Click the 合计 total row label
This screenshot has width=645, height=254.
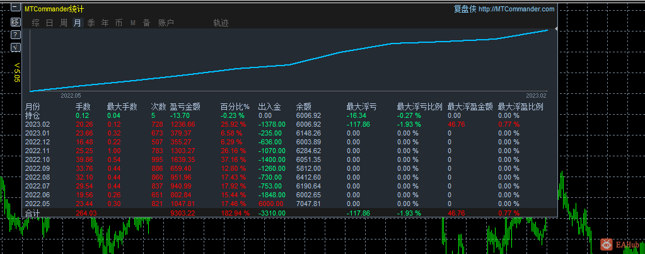point(33,213)
